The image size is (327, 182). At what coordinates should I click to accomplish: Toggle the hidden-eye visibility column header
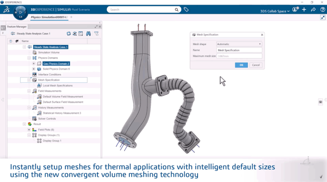pyautogui.click(x=17, y=41)
